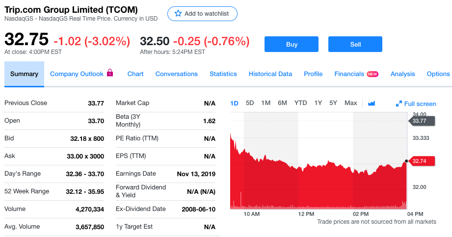
Task: Switch chart type using the area chart icon
Action: tap(372, 103)
